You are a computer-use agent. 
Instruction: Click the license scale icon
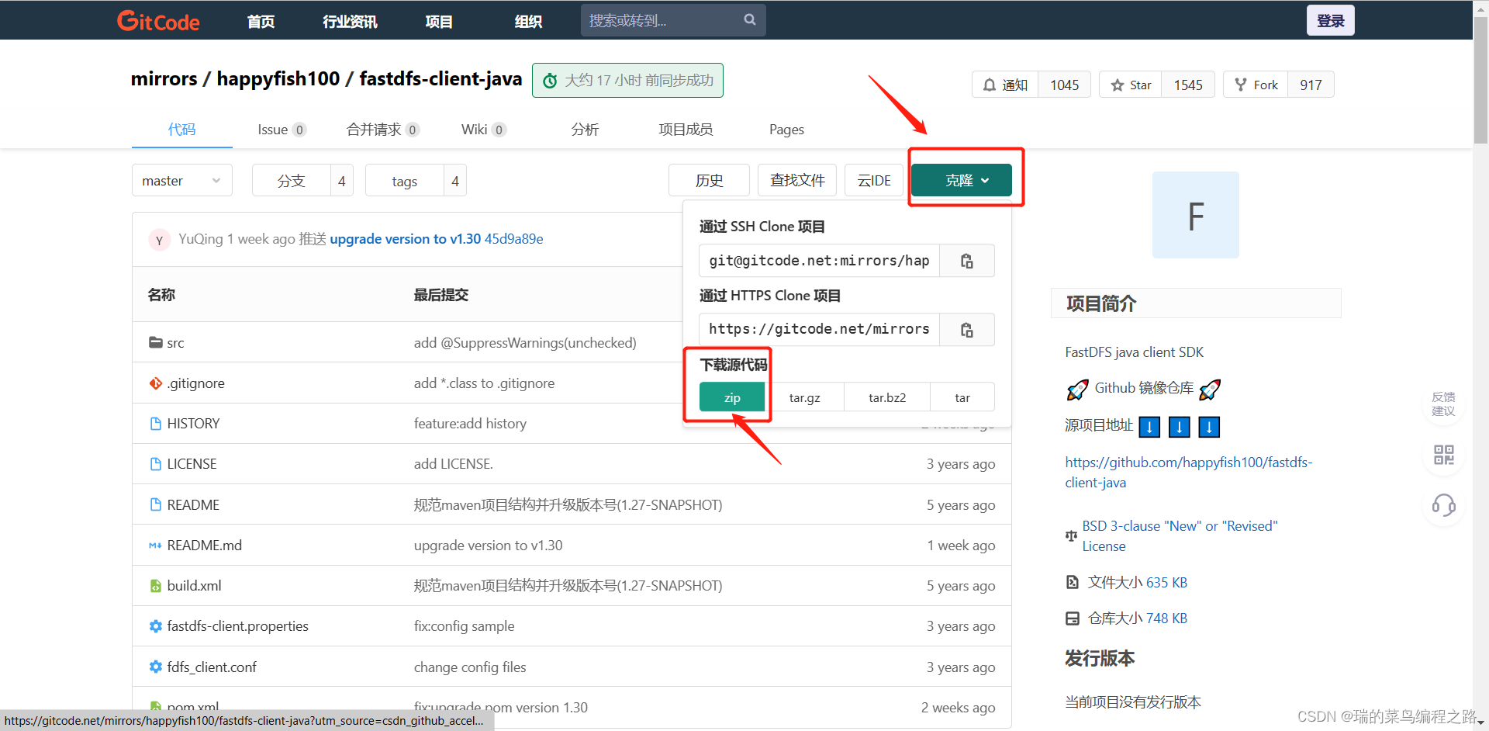click(x=1072, y=535)
